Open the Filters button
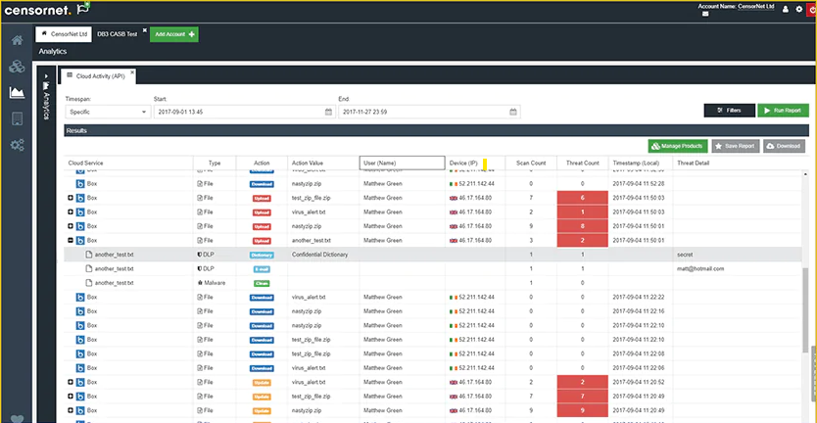This screenshot has height=423, width=817. 729,111
